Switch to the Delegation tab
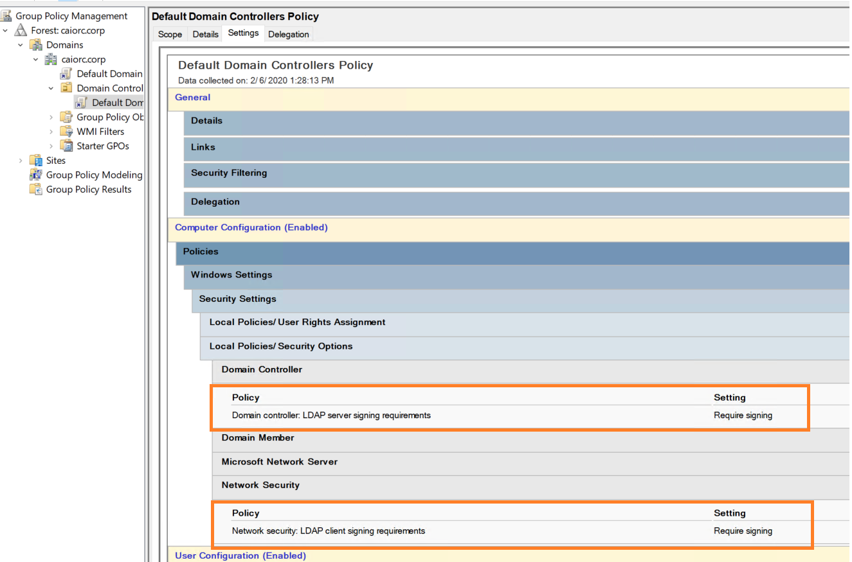 (289, 35)
